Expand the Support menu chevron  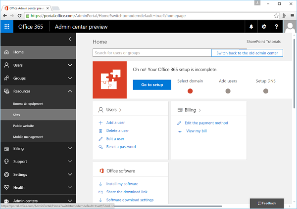click(70, 162)
